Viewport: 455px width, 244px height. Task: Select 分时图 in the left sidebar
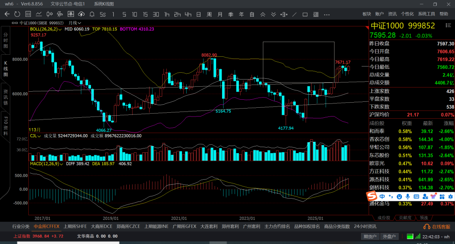[6, 40]
